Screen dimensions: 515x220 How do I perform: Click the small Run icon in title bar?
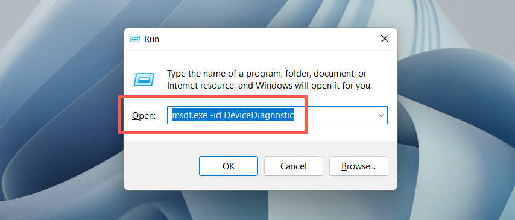135,39
